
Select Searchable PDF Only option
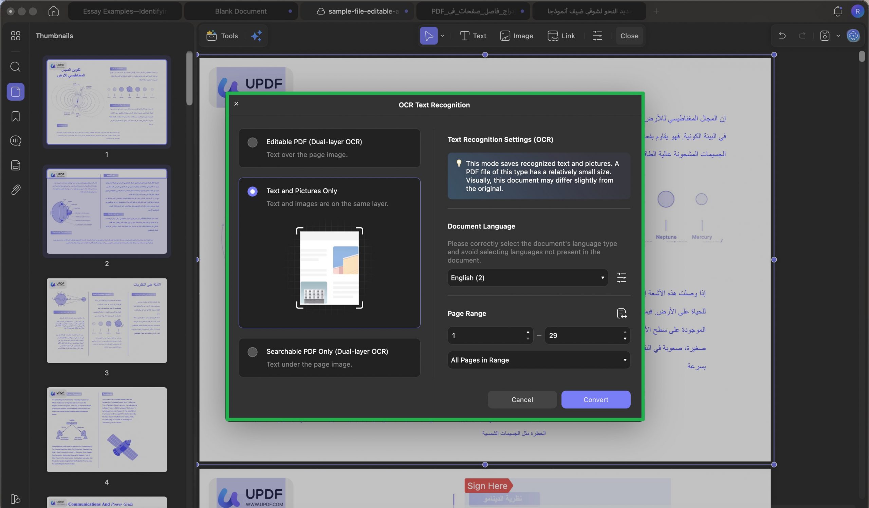pos(329,357)
